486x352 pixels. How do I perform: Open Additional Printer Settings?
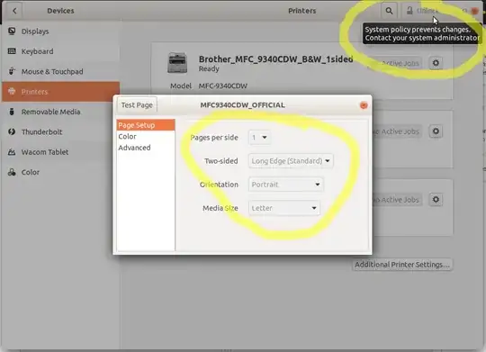click(402, 265)
